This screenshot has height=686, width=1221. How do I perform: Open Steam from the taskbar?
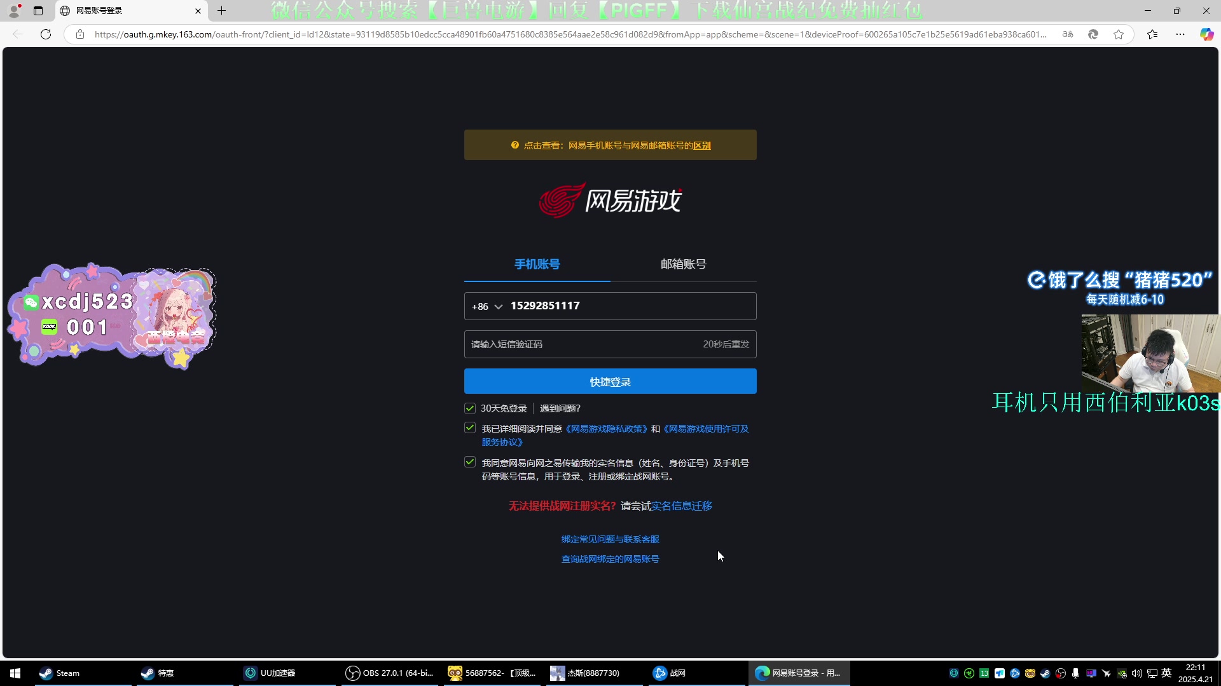[83, 673]
